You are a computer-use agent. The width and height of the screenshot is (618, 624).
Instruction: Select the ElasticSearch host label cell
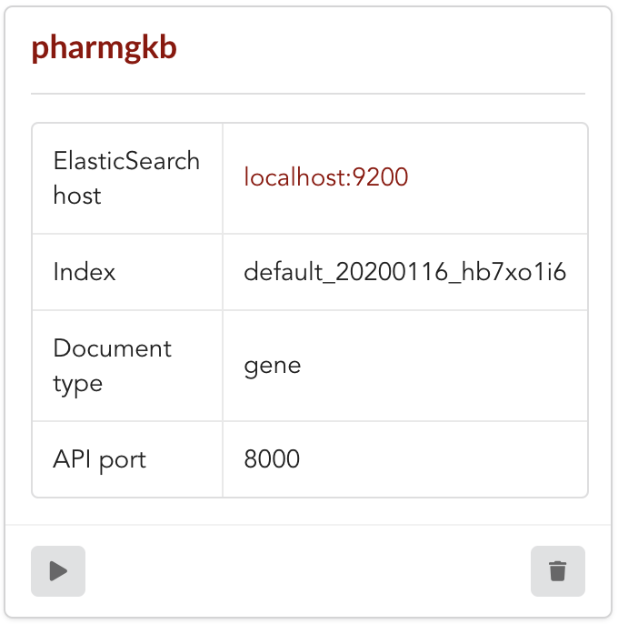(127, 178)
